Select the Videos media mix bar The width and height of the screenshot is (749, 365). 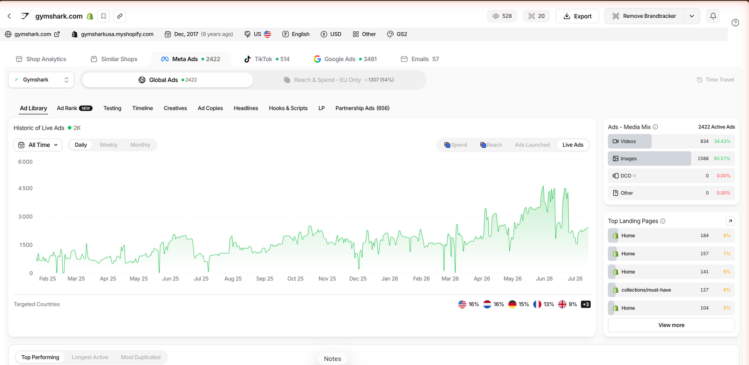pos(671,142)
